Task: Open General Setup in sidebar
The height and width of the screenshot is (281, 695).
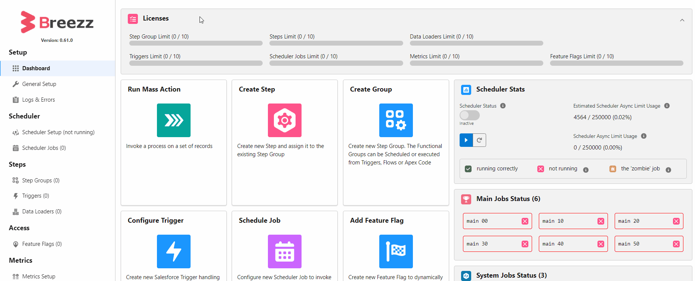Action: (x=39, y=84)
